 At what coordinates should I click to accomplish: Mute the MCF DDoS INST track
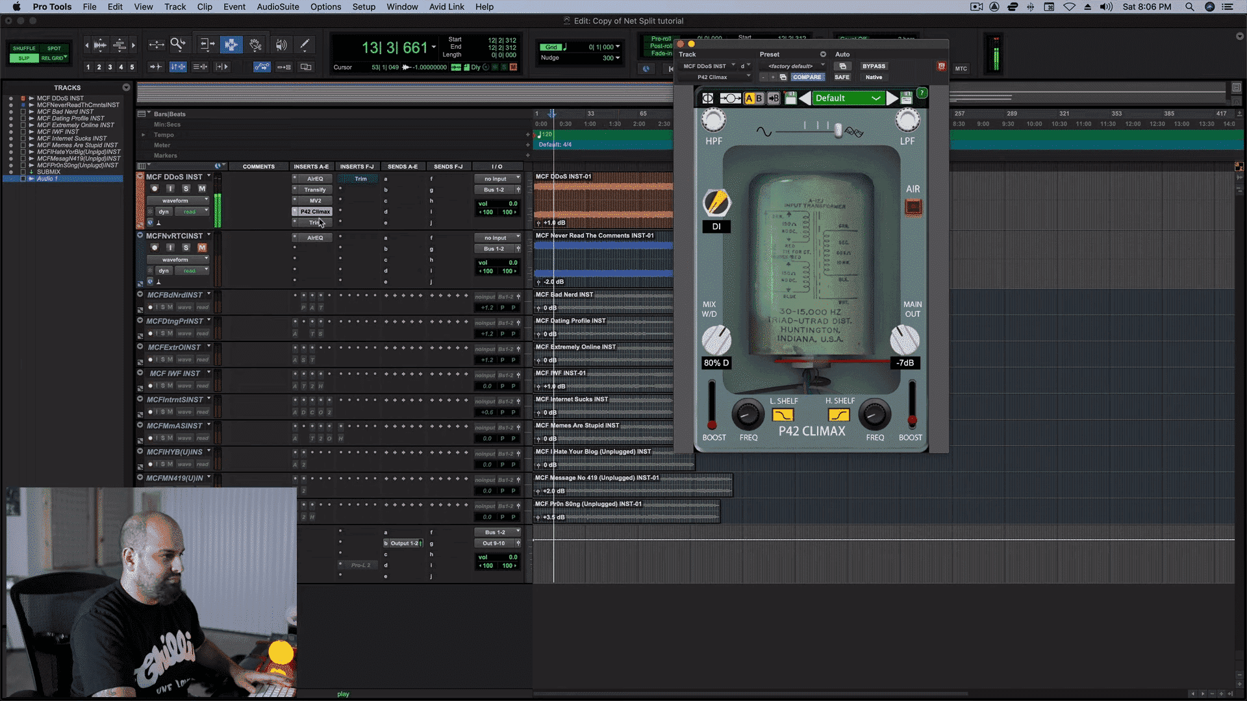click(202, 188)
